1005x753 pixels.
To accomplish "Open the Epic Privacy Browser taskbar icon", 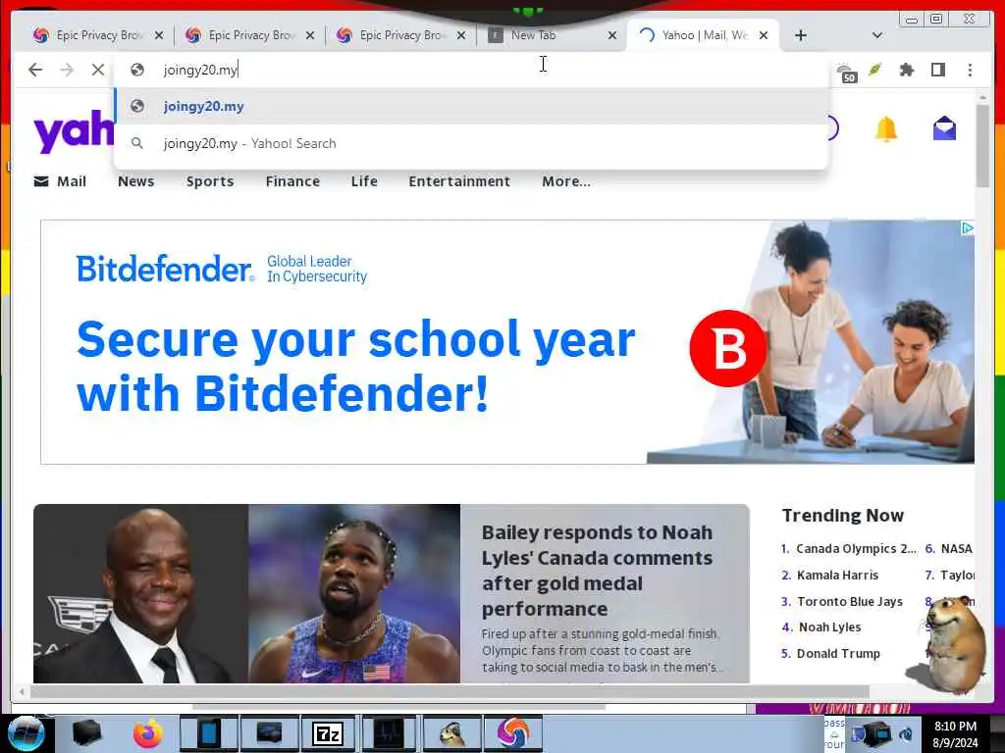I will 512,733.
